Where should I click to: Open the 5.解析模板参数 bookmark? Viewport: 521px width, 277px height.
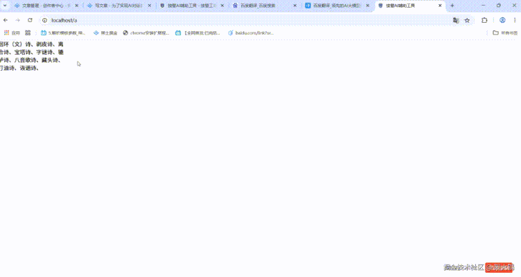tap(63, 33)
